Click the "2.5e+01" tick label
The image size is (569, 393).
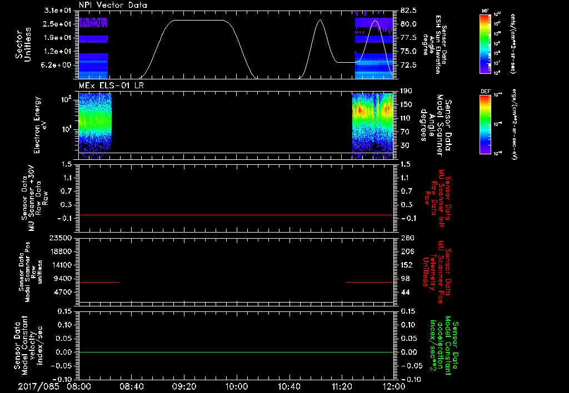click(57, 24)
